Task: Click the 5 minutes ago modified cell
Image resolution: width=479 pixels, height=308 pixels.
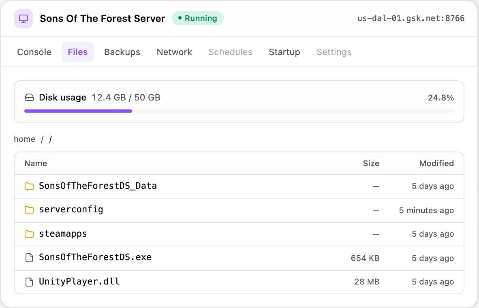Action: 426,210
